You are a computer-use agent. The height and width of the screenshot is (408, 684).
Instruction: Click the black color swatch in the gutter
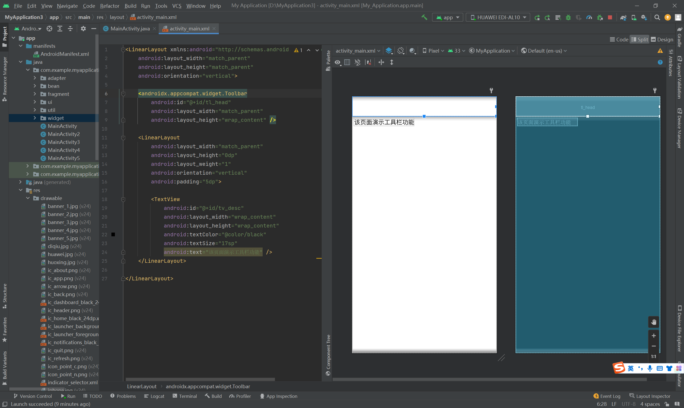click(x=113, y=234)
